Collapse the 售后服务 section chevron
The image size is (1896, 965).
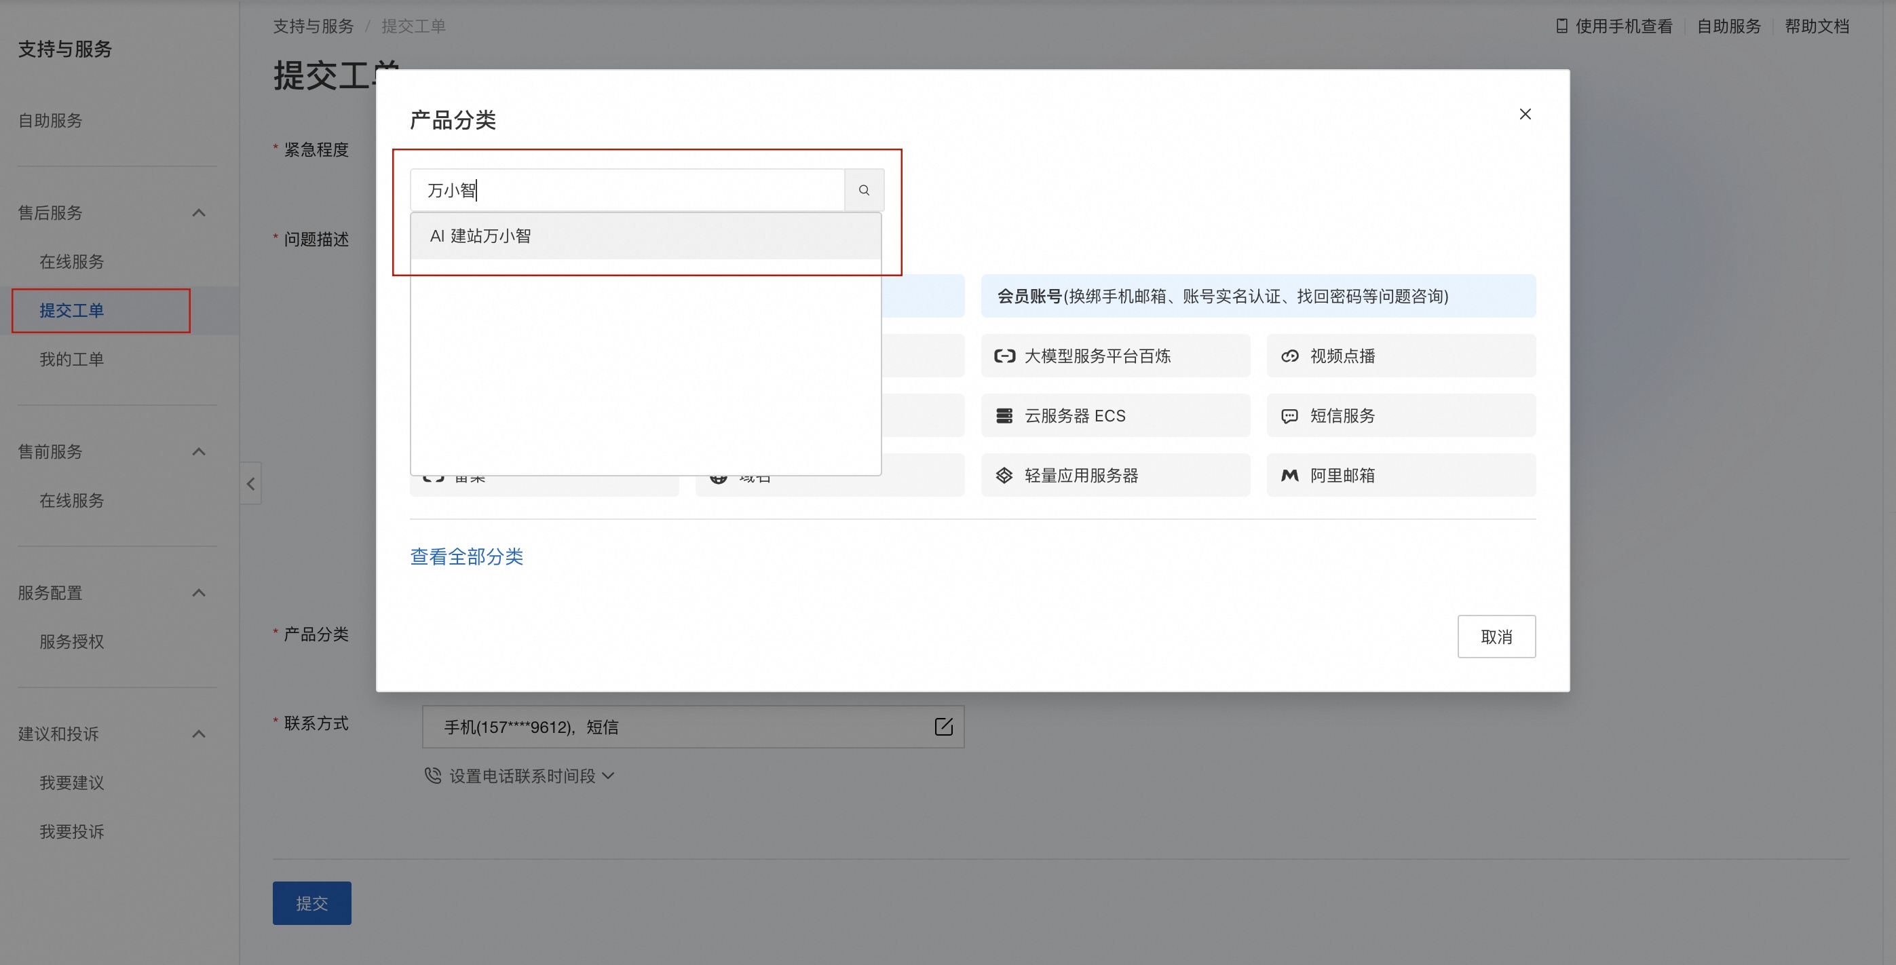pyautogui.click(x=199, y=212)
